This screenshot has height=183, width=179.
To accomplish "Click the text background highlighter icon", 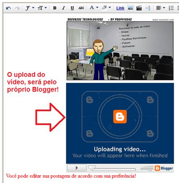I will tap(104, 8).
